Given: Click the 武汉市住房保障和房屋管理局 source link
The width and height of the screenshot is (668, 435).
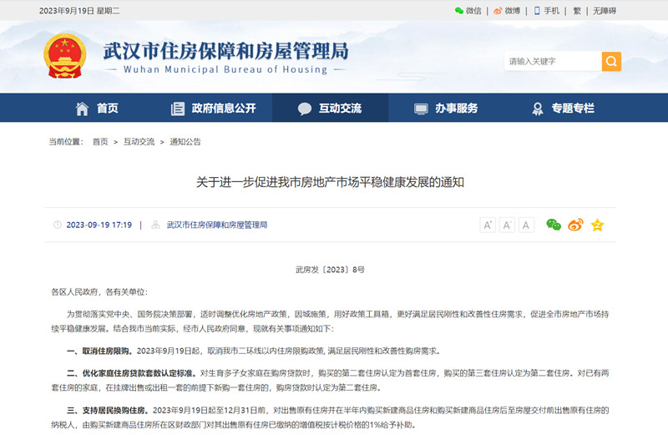Looking at the screenshot, I should 217,225.
